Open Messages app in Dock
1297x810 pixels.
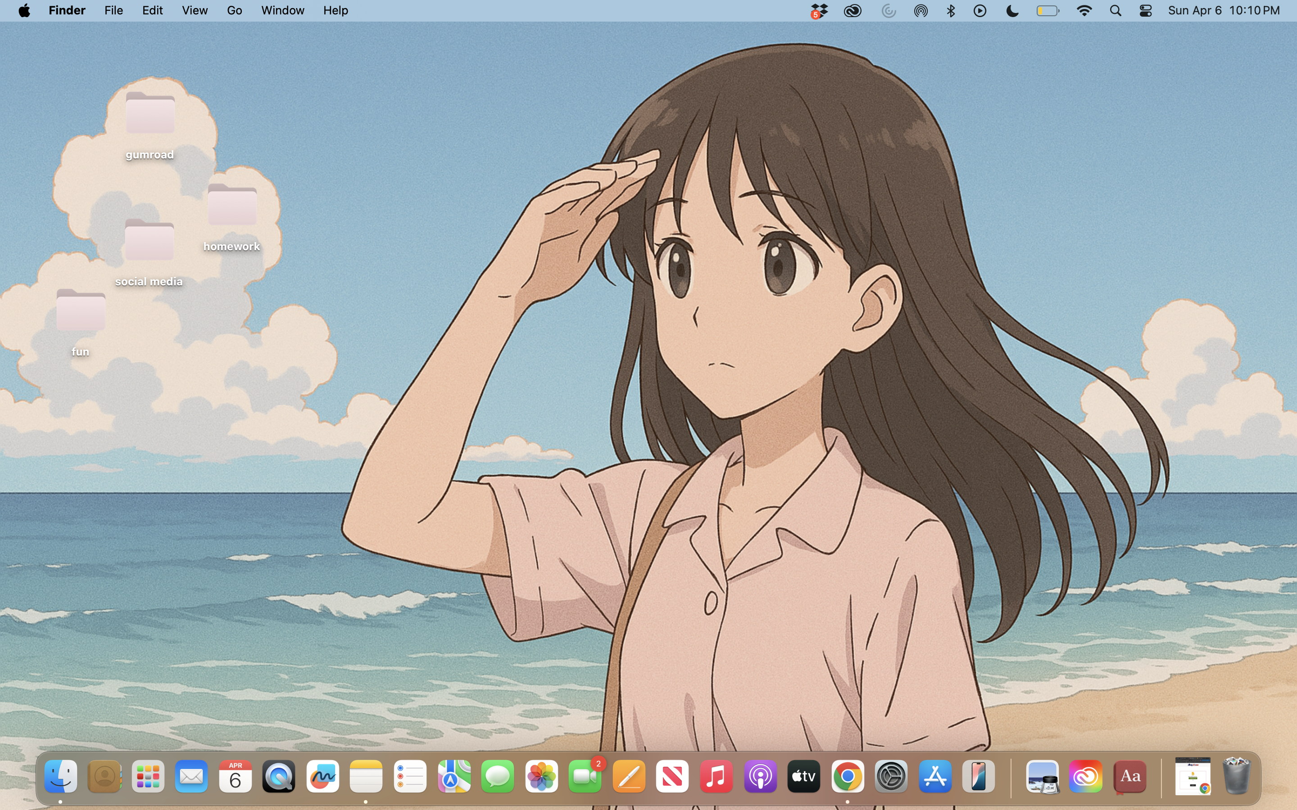(x=497, y=776)
